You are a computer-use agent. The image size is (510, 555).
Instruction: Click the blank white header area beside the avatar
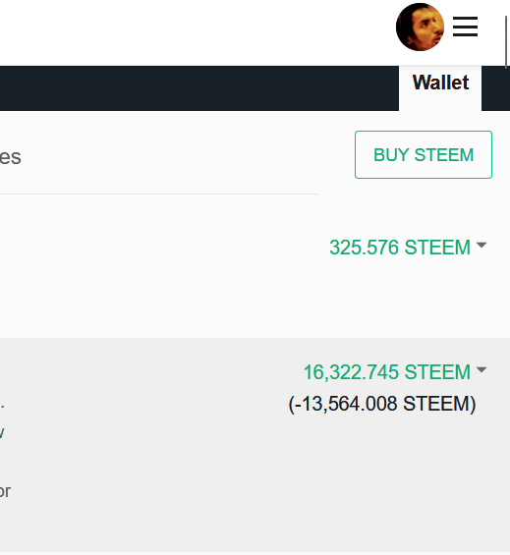pyautogui.click(x=195, y=31)
